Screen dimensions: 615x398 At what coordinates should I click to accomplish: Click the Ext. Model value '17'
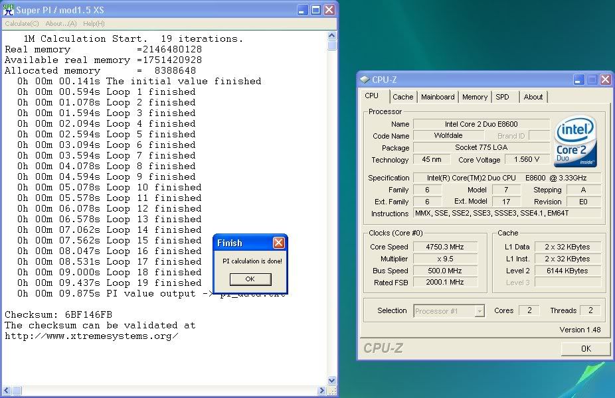506,202
